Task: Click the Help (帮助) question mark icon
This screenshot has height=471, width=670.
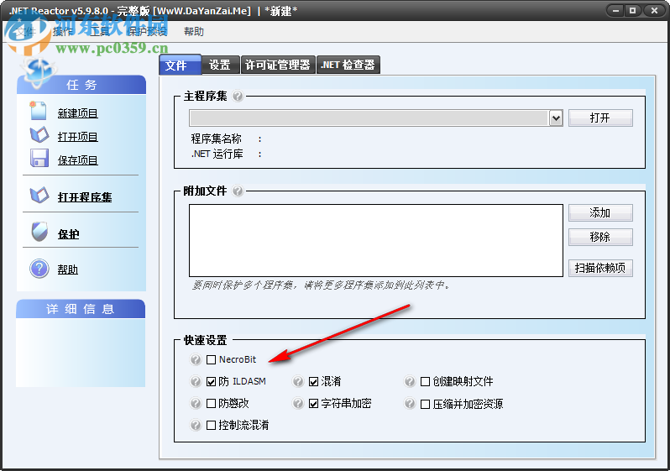Action: click(x=39, y=269)
